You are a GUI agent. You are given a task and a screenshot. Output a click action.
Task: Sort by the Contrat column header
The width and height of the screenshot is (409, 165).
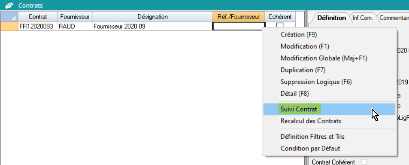pos(38,17)
